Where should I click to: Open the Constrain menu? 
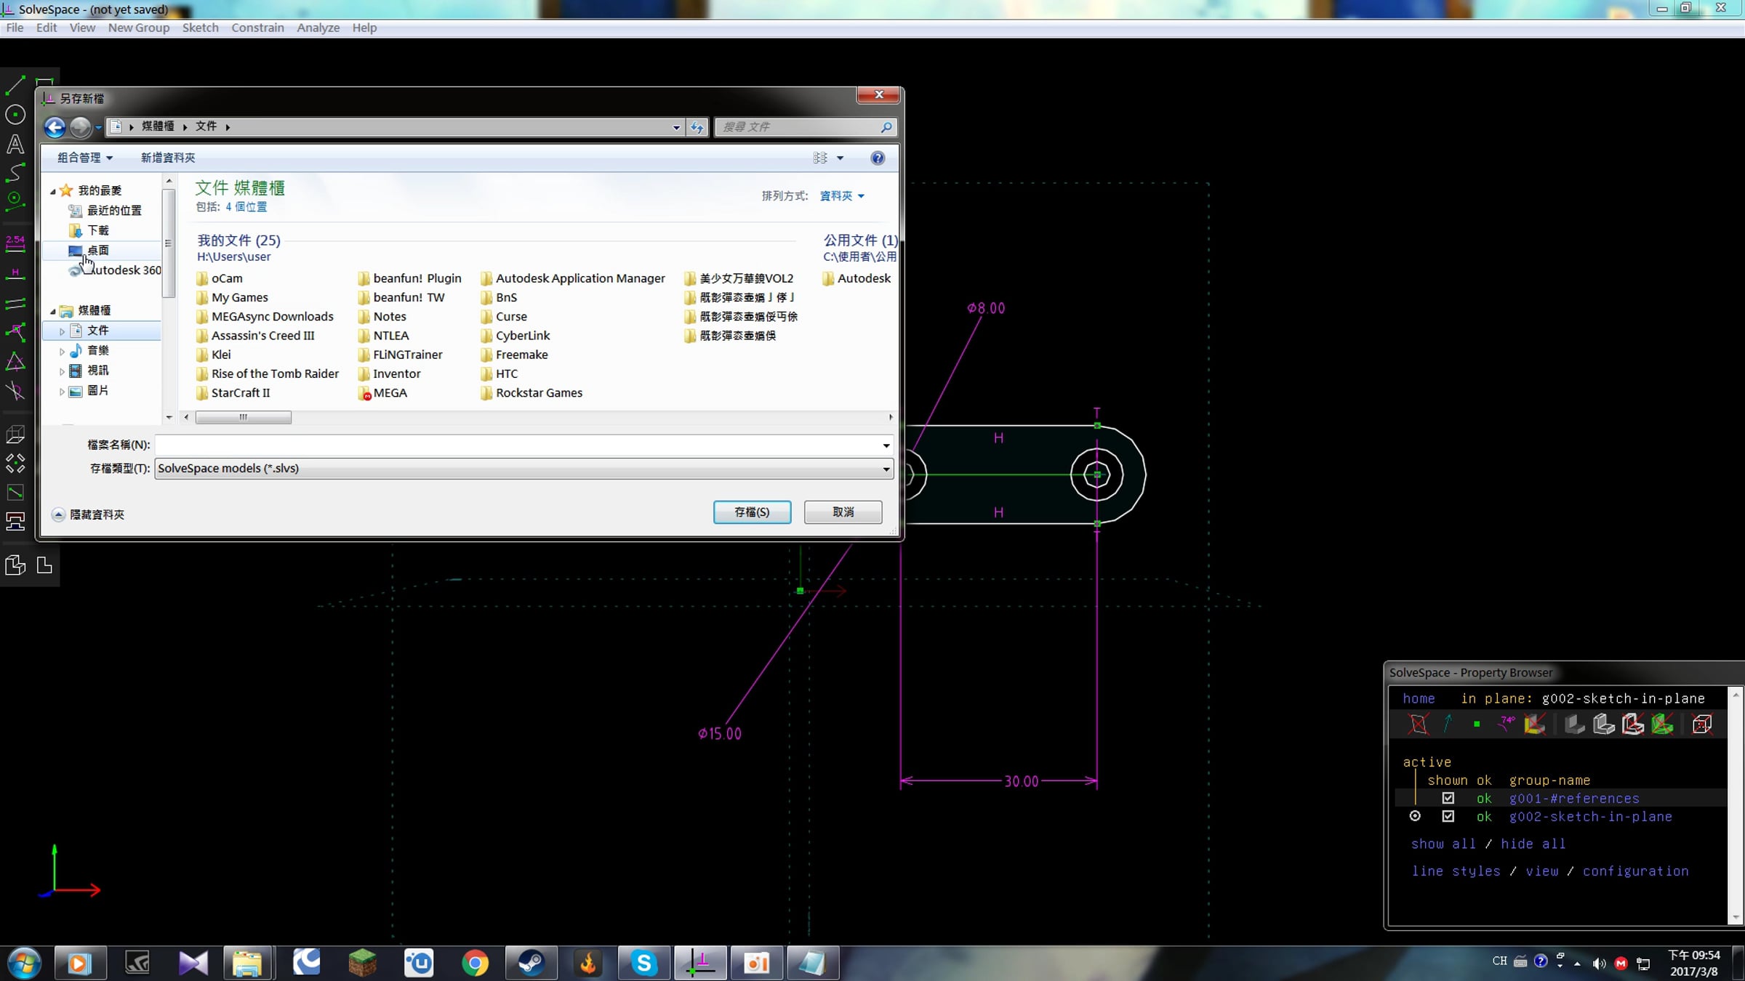pos(257,28)
